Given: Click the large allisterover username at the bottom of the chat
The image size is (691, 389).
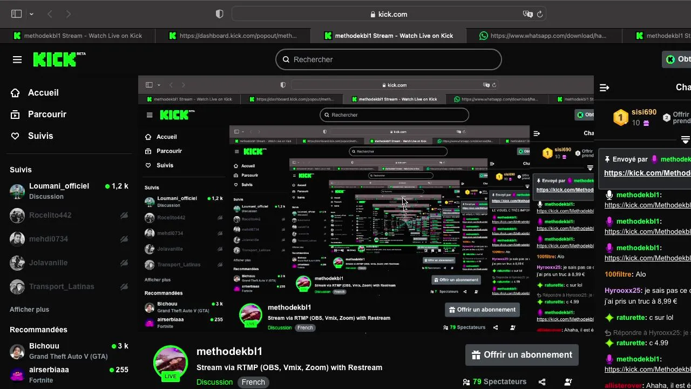Looking at the screenshot, I should [x=624, y=385].
